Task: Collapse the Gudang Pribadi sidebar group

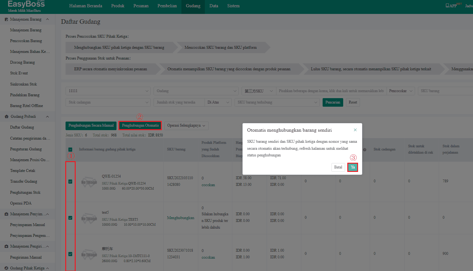Action: click(x=47, y=117)
